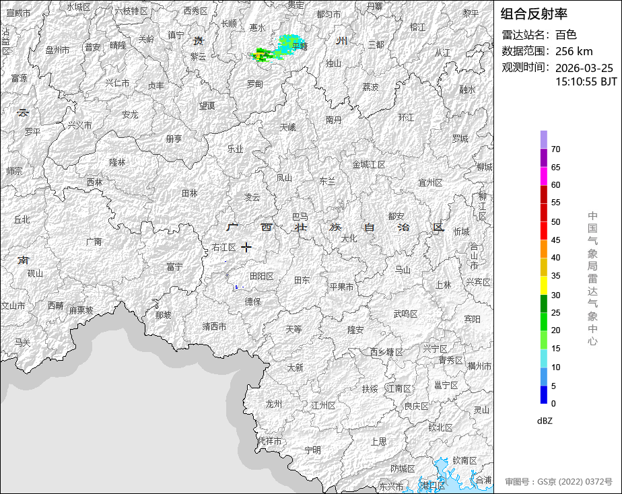Click the 隆林 county label
The height and width of the screenshot is (494, 622).
[117, 162]
